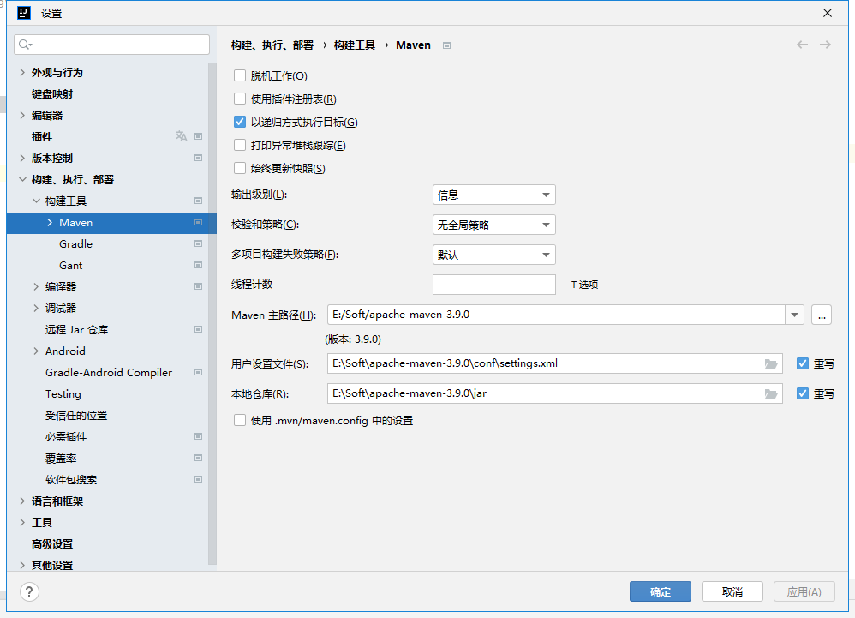
Task: Open the 多项目构建失败策略 dropdown showing 默认
Action: (494, 255)
